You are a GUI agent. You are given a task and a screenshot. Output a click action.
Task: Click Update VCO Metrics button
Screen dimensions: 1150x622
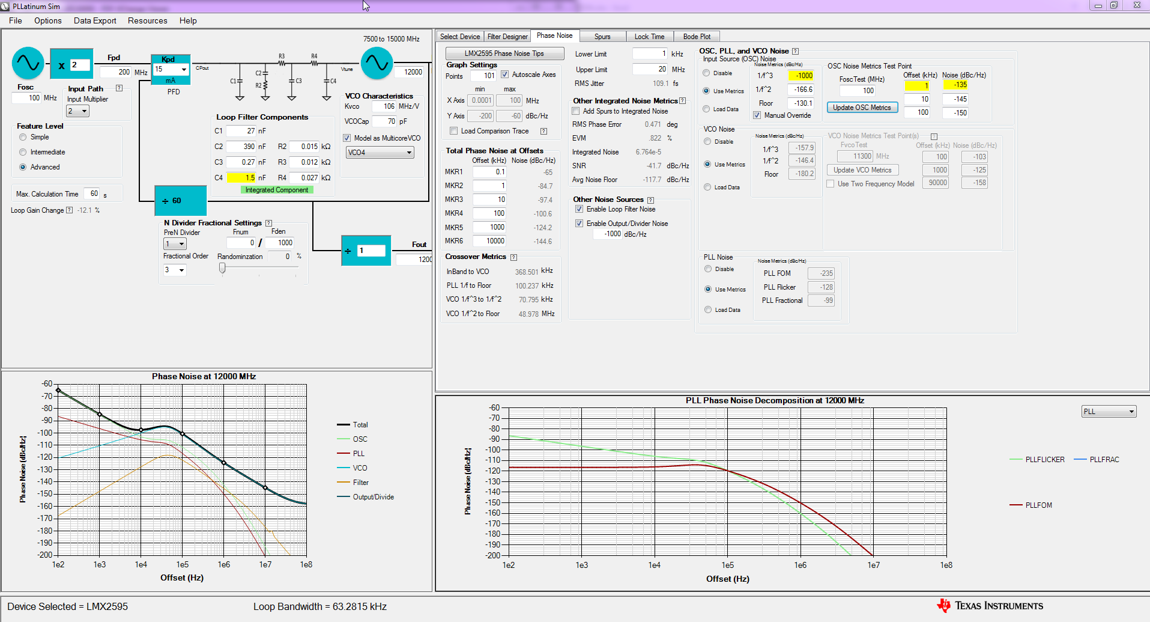[x=862, y=170]
